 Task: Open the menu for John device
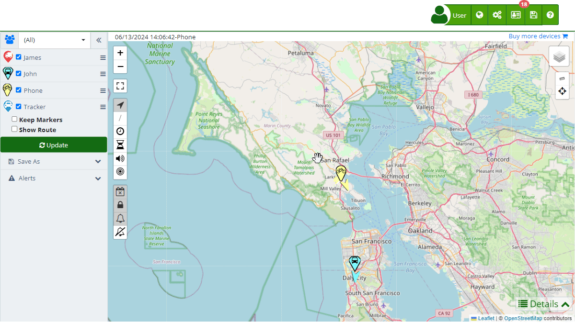[x=103, y=74]
